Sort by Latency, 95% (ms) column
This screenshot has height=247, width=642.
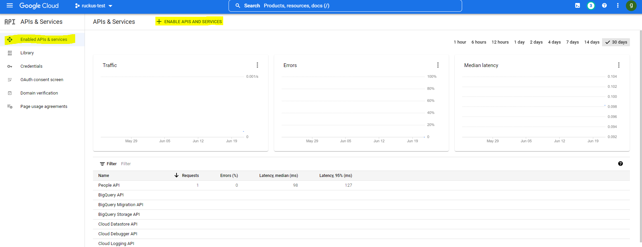pos(336,176)
